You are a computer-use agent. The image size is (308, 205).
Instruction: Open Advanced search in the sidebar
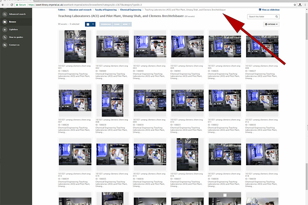17,14
